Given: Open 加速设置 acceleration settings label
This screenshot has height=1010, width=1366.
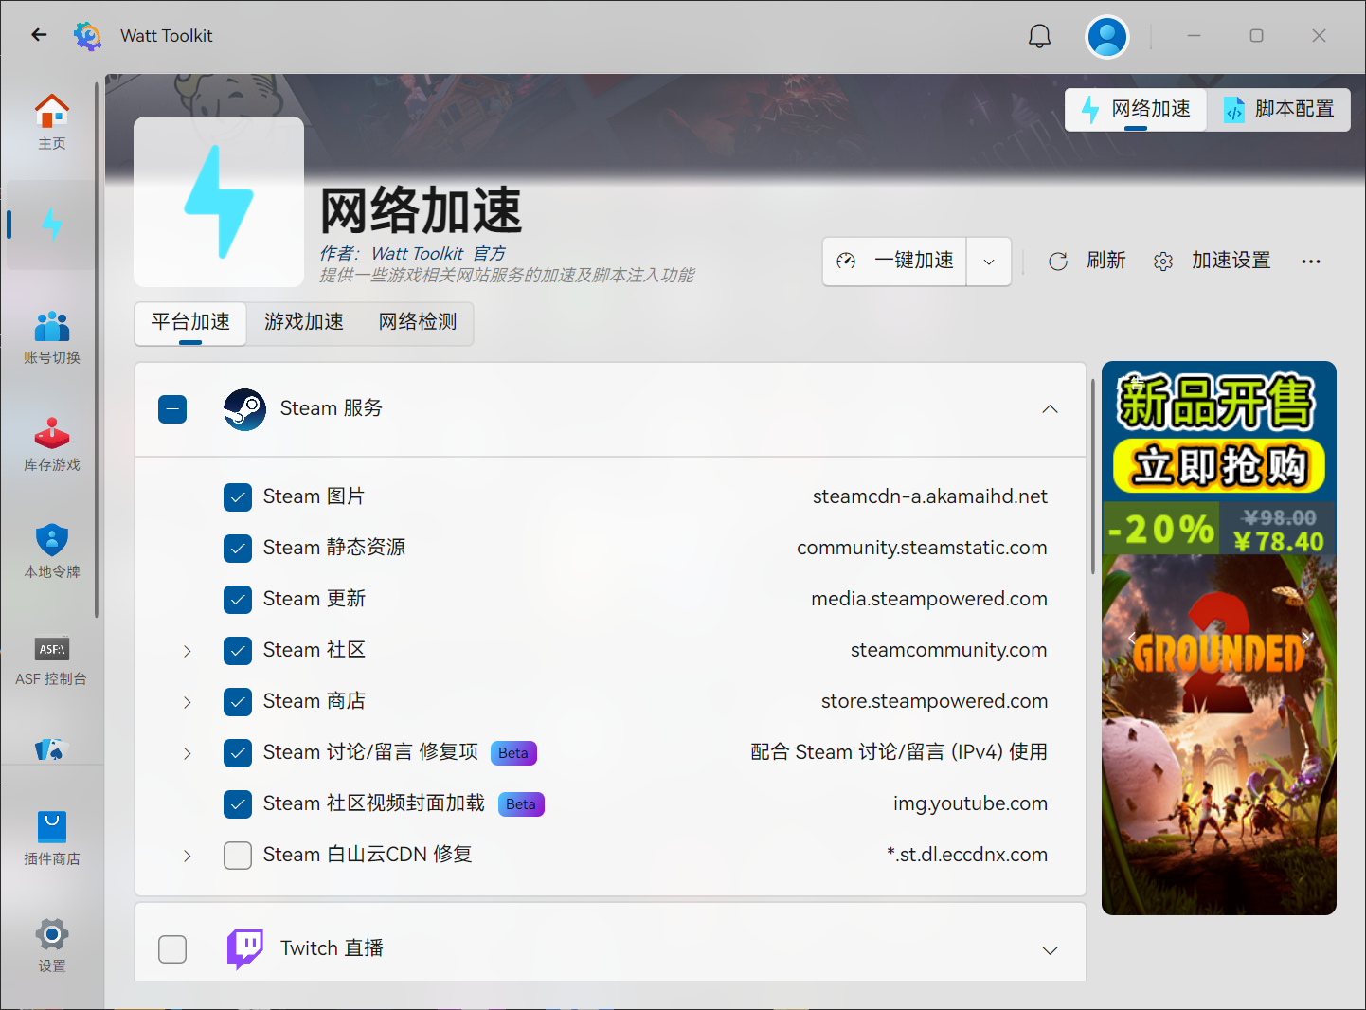Looking at the screenshot, I should click(x=1231, y=261).
